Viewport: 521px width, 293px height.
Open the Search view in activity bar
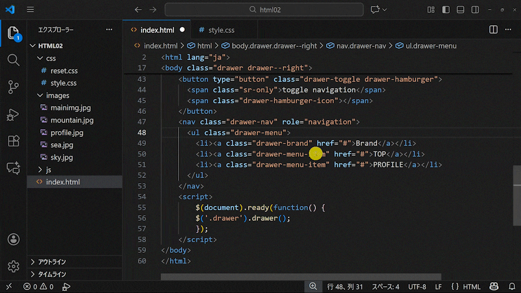tap(13, 60)
